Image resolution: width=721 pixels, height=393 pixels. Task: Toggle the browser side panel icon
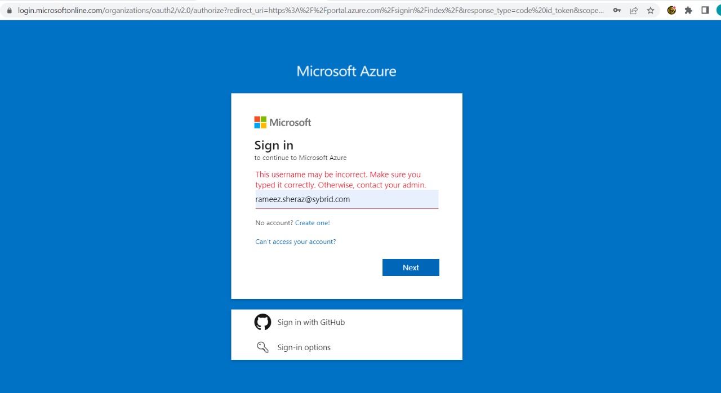[705, 10]
